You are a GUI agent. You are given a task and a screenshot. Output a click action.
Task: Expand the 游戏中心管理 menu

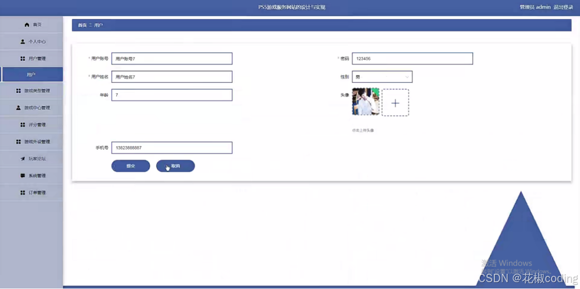point(31,108)
